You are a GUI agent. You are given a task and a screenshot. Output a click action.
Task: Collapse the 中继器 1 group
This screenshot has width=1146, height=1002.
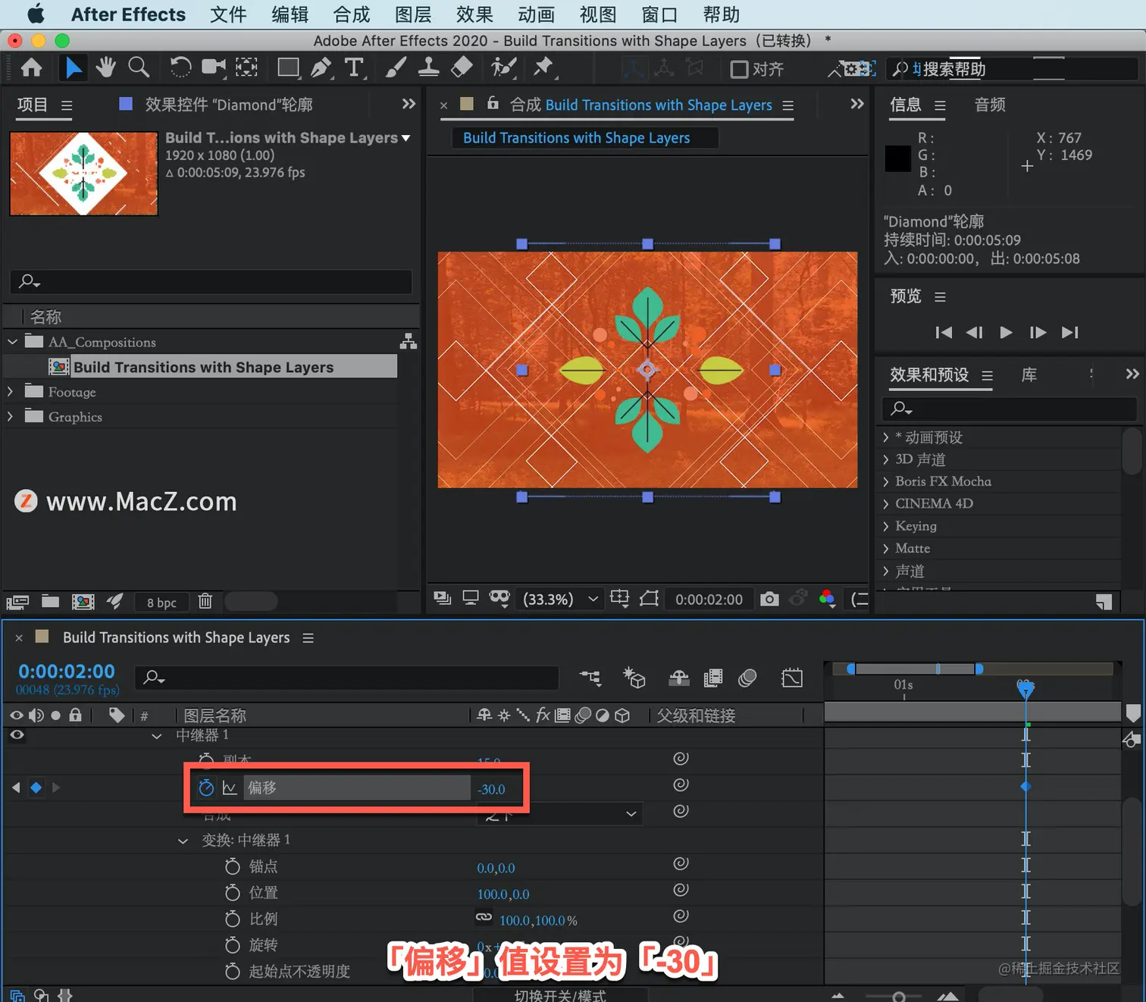pos(157,736)
